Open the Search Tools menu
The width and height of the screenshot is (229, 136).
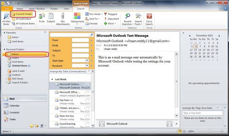pos(138,19)
